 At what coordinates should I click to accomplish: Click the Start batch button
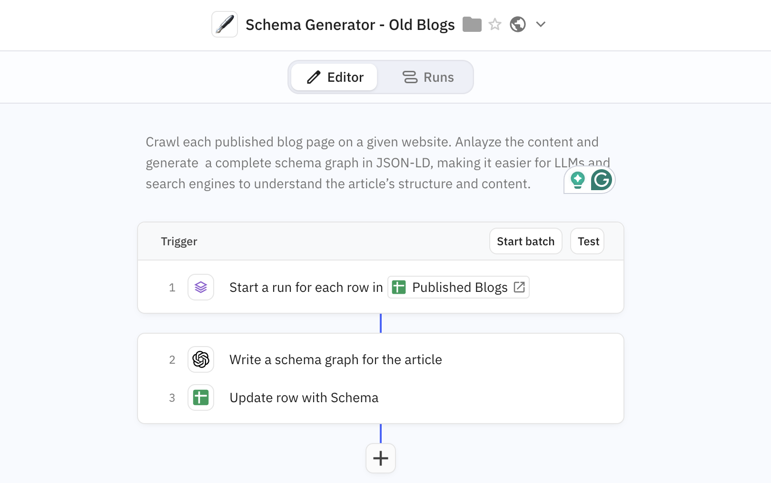click(x=525, y=241)
